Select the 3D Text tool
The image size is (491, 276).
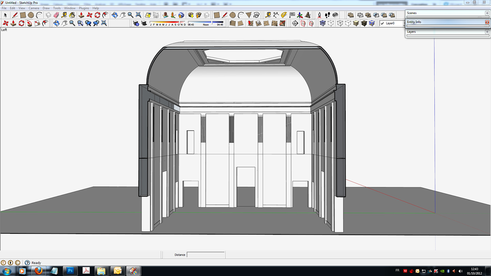point(308,15)
